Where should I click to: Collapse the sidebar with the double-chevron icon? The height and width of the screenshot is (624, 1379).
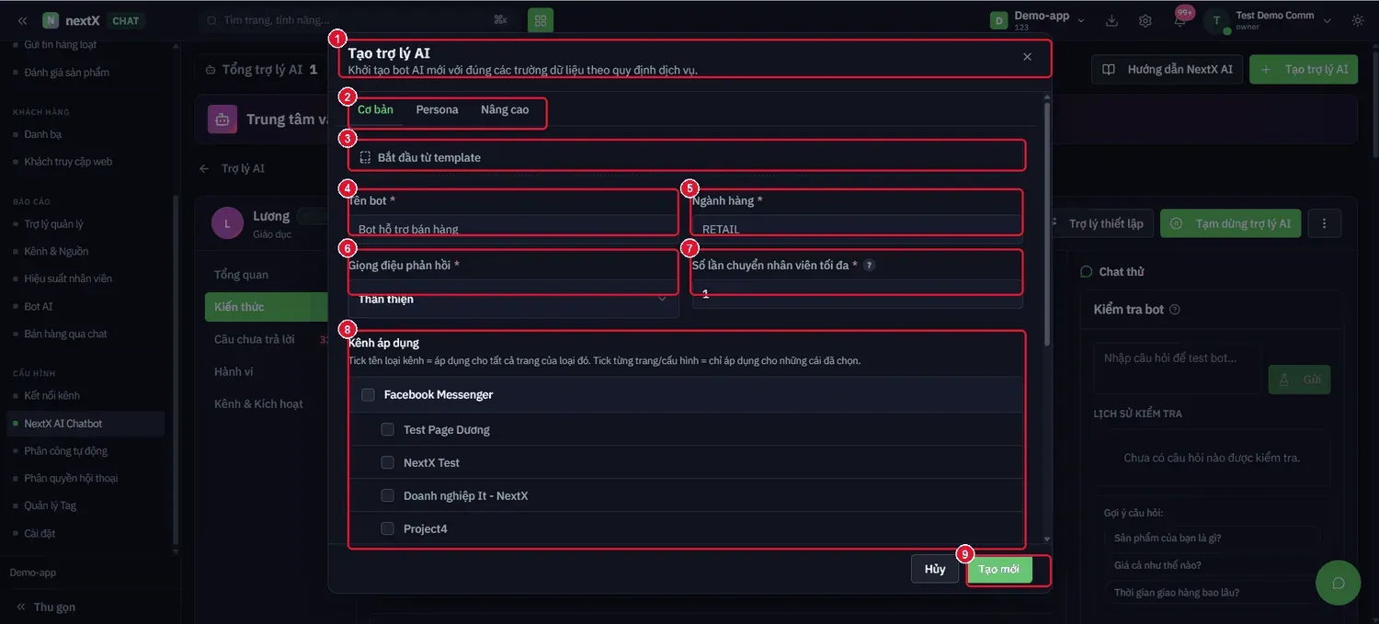(22, 20)
